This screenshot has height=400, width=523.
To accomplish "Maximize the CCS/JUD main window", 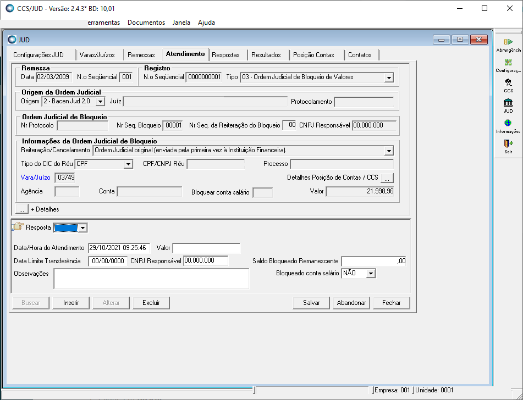I will (x=485, y=8).
